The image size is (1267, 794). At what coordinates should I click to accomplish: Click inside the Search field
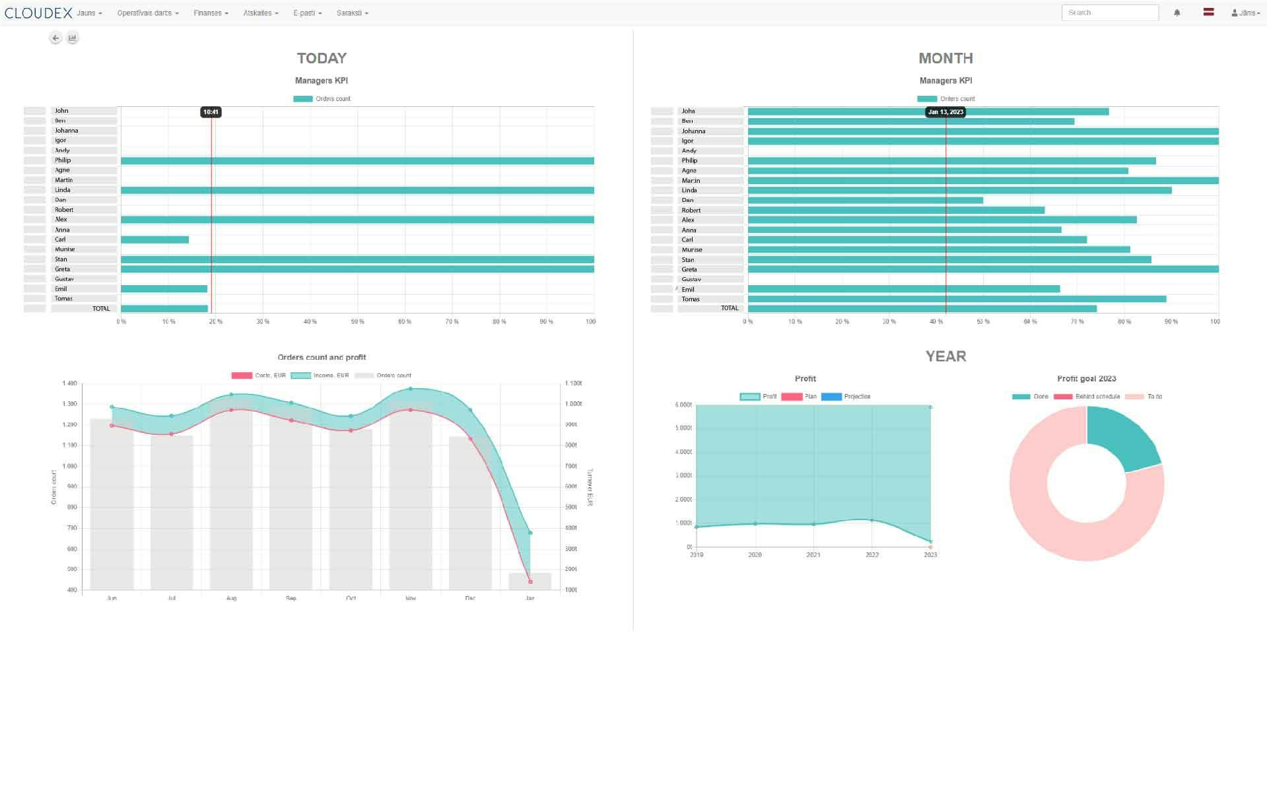tap(1111, 12)
